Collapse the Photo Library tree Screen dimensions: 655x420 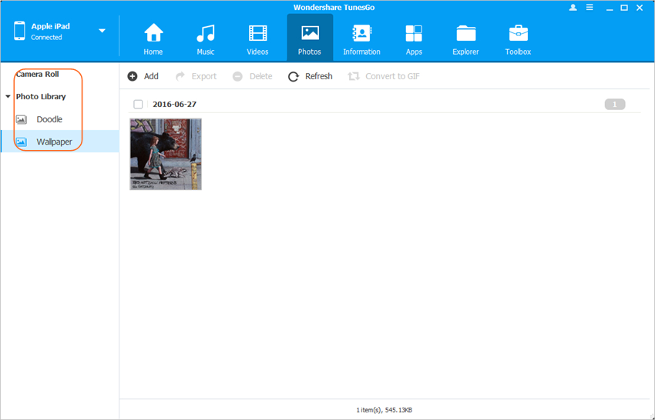click(x=8, y=97)
